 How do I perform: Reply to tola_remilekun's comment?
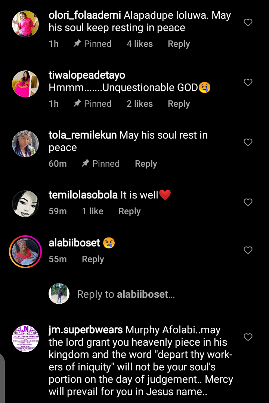point(146,164)
